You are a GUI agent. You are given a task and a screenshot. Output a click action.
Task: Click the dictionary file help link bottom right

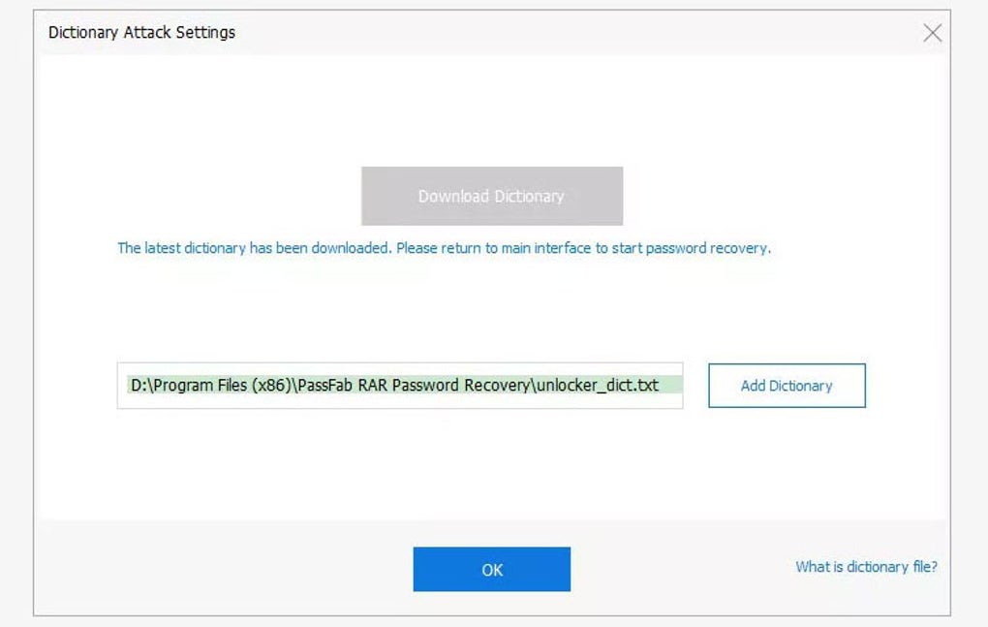(x=865, y=566)
